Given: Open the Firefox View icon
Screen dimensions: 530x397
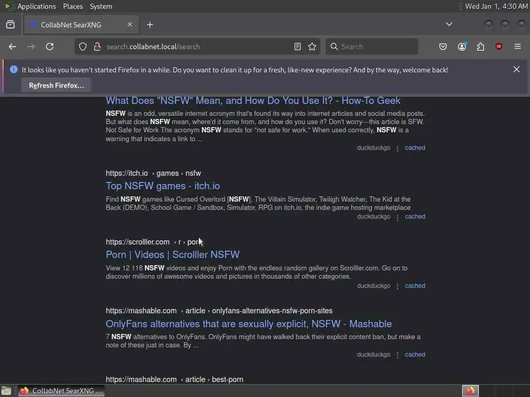Looking at the screenshot, I should pyautogui.click(x=10, y=25).
